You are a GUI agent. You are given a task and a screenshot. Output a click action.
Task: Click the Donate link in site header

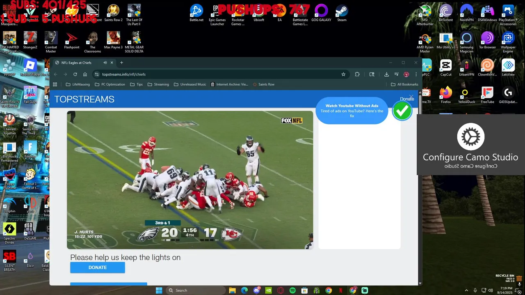[x=407, y=99]
